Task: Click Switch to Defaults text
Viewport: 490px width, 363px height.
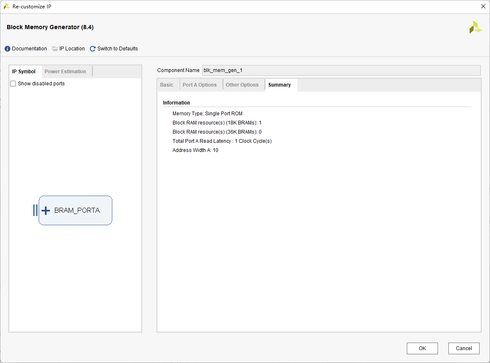Action: 117,49
